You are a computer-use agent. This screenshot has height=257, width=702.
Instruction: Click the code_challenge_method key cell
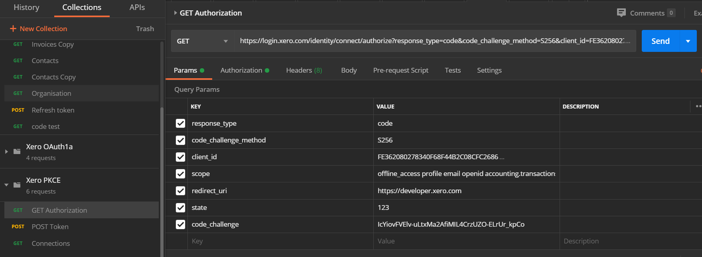[280, 140]
